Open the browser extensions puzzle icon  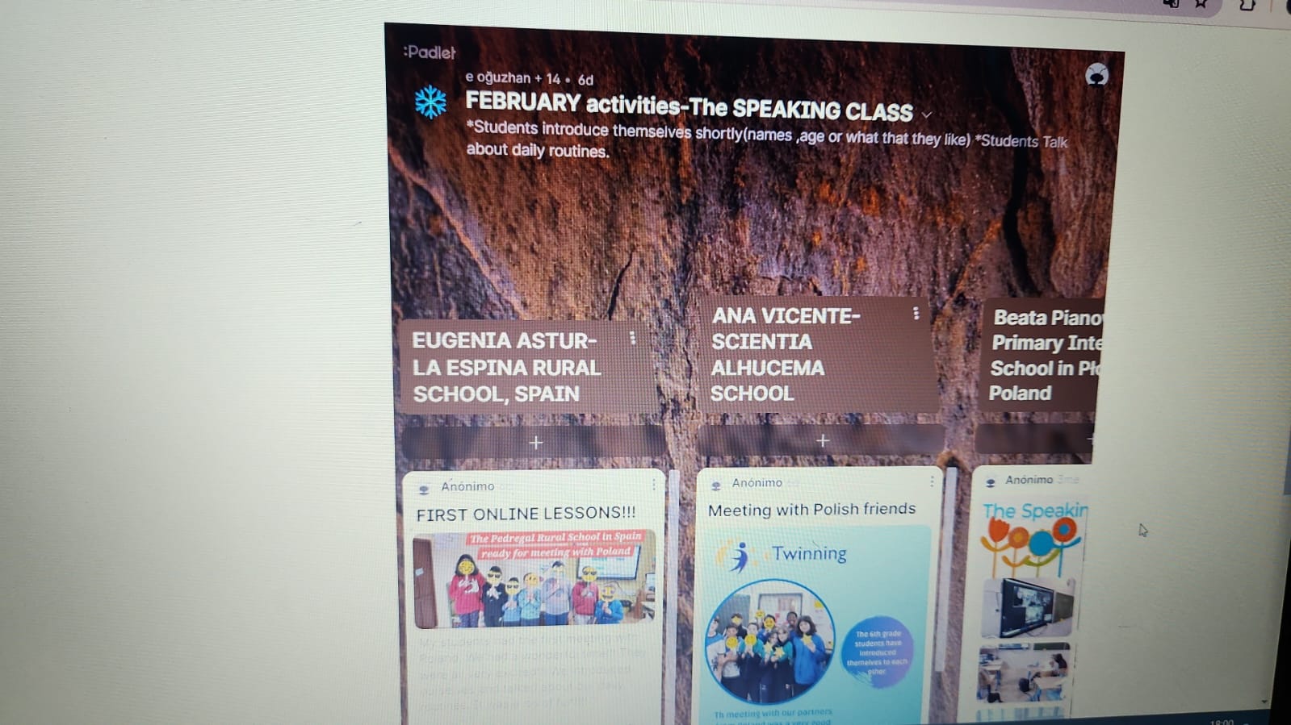[1247, 5]
